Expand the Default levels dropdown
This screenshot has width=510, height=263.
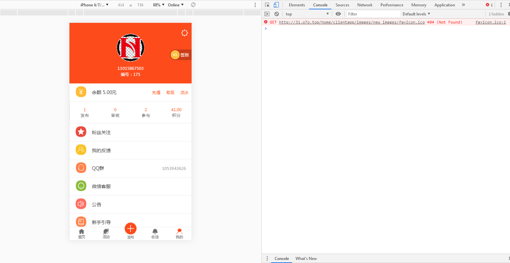(416, 14)
